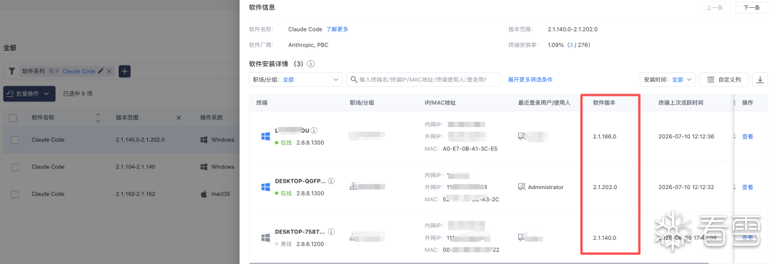Viewport: 772px width, 264px height.
Task: Click macOS apple icon in list
Action: pos(204,194)
